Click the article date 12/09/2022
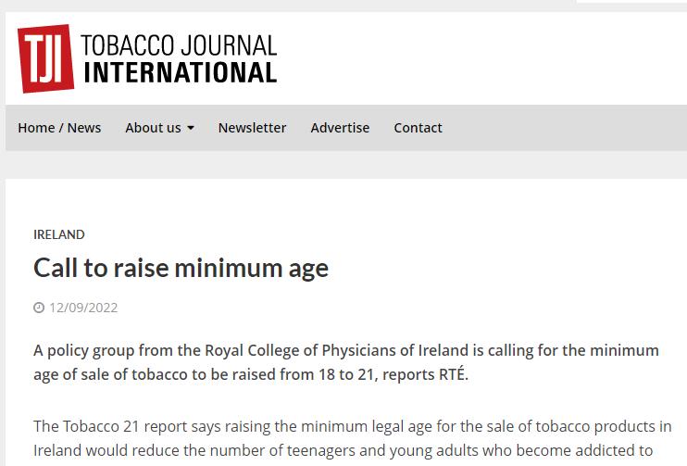Image resolution: width=687 pixels, height=466 pixels. click(x=83, y=308)
